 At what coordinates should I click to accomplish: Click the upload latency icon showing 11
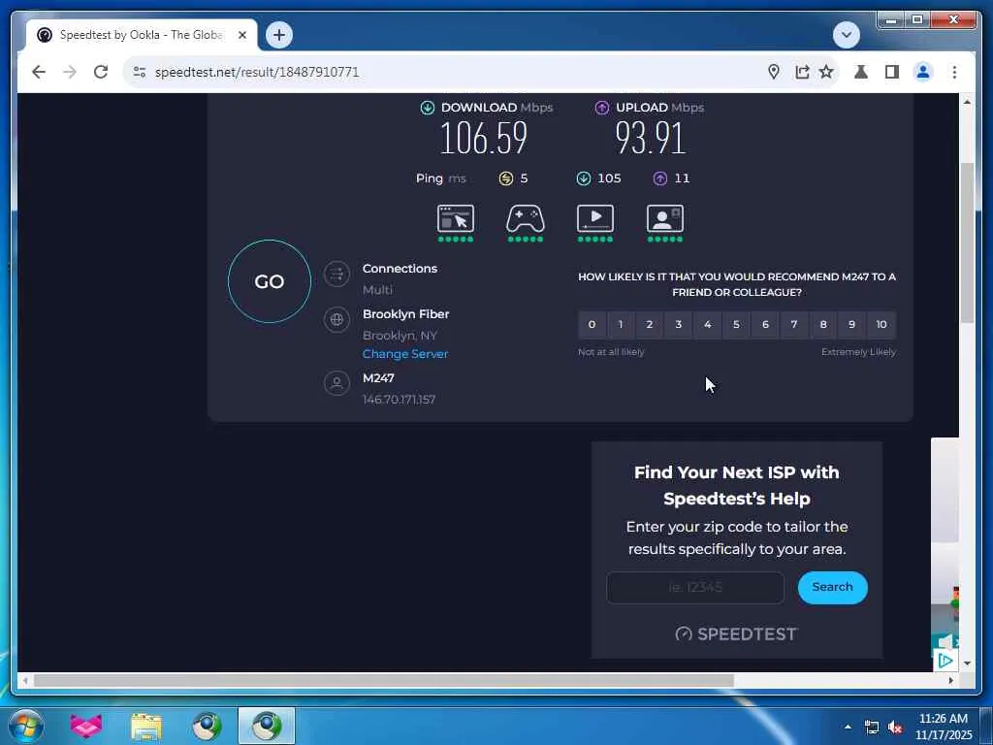659,178
